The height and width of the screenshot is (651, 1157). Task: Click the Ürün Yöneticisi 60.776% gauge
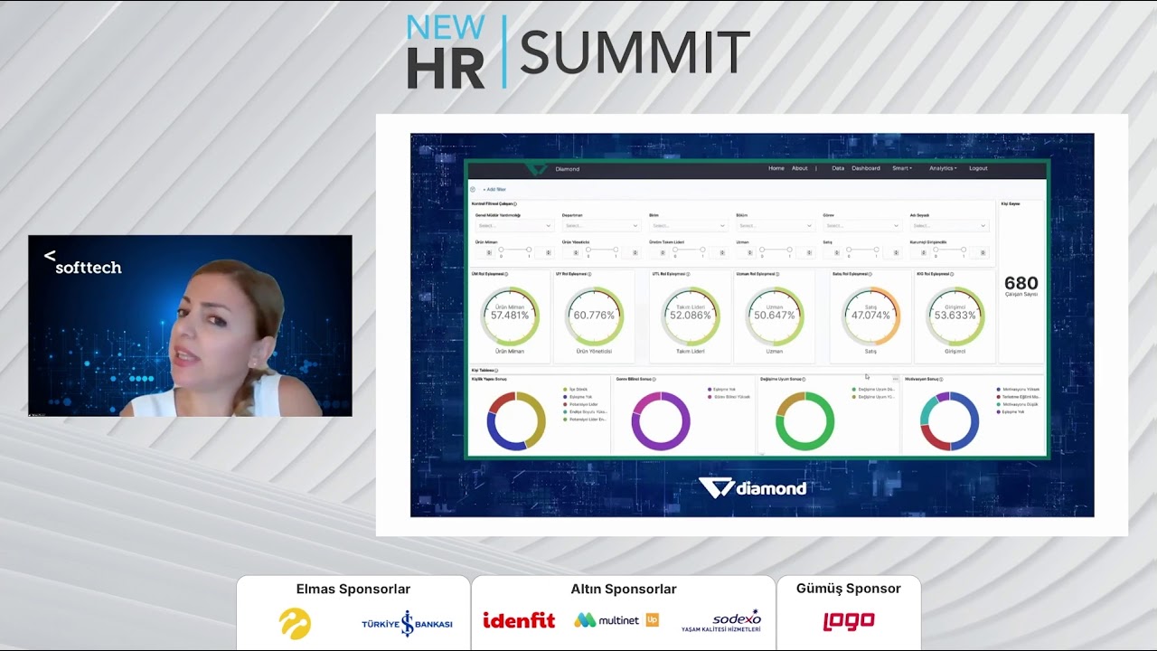[594, 316]
